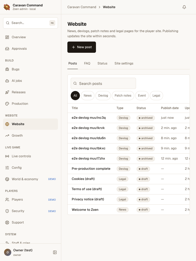Click the Production palette icon
Screen dimensions: 196x261
[x=7, y=104]
